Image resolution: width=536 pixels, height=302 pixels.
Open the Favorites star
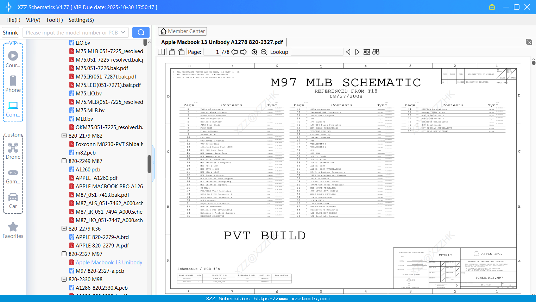pos(13,230)
